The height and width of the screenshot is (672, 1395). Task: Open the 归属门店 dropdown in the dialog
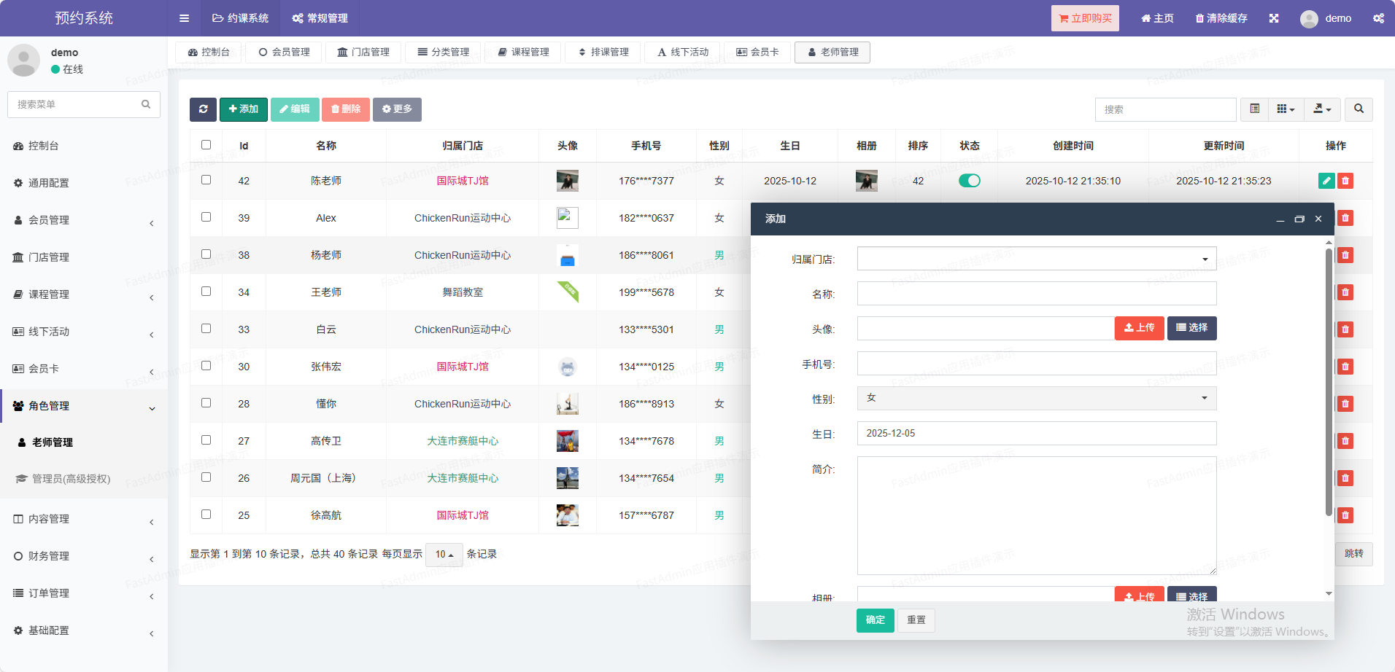click(x=1036, y=259)
